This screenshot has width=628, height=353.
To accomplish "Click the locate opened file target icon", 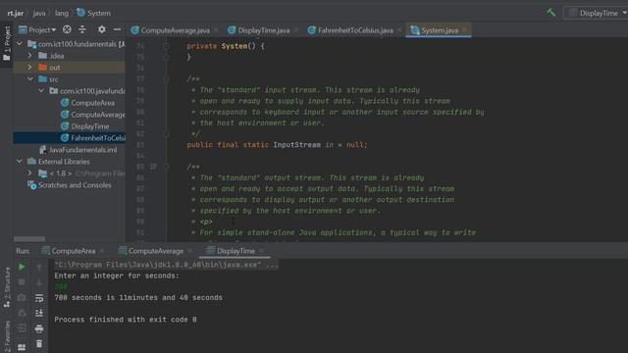I will coord(67,29).
